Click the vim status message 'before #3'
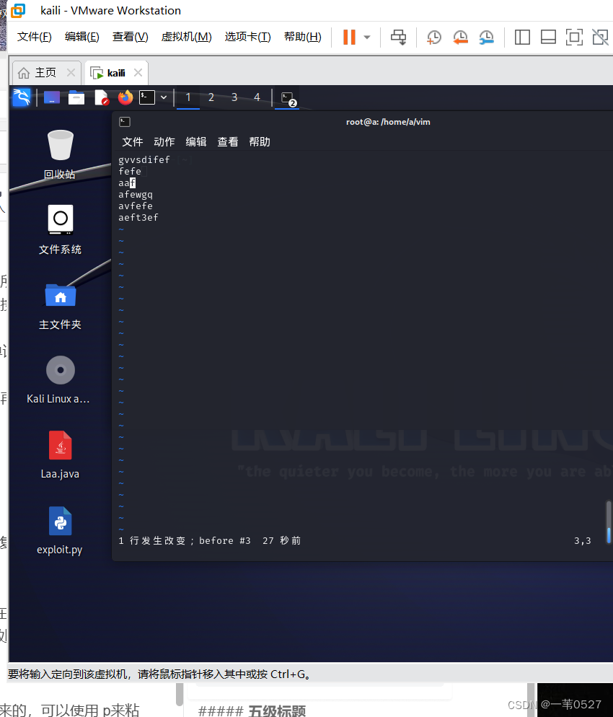This screenshot has width=613, height=717. tap(225, 540)
